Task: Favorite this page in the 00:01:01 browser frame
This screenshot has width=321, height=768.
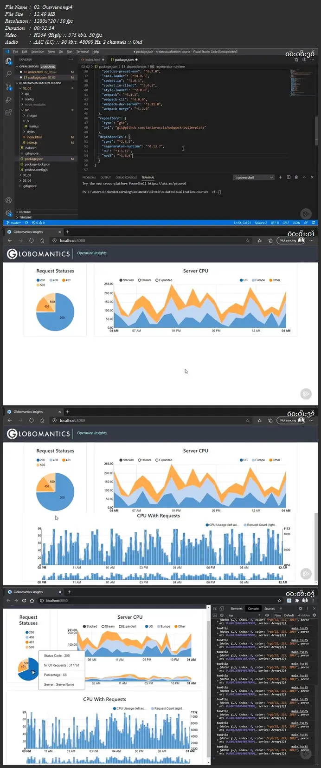Action: pyautogui.click(x=248, y=240)
